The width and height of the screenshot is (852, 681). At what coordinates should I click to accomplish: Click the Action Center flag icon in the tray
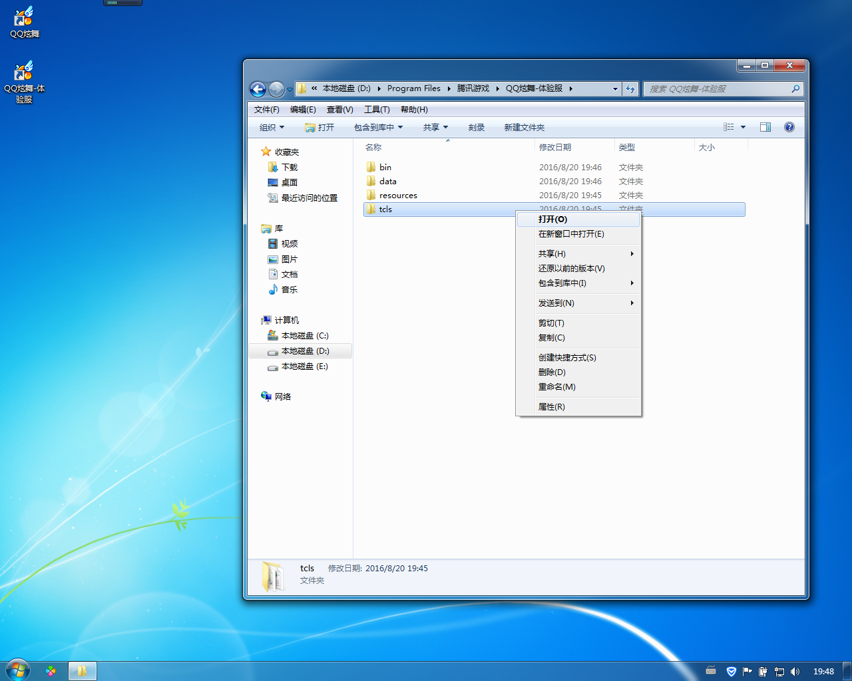[x=747, y=672]
